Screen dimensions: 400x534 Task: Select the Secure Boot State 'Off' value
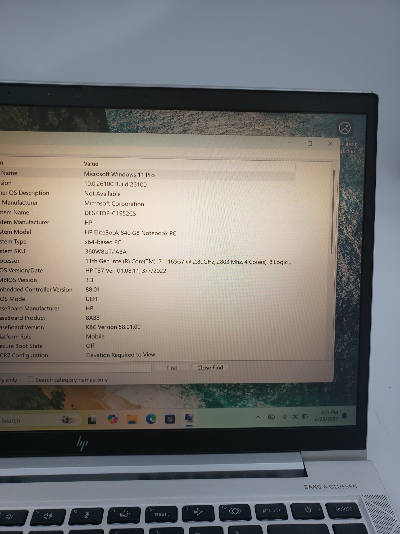point(90,346)
